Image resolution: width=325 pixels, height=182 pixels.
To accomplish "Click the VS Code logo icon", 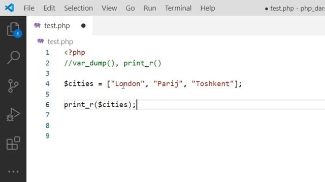I will coord(10,8).
